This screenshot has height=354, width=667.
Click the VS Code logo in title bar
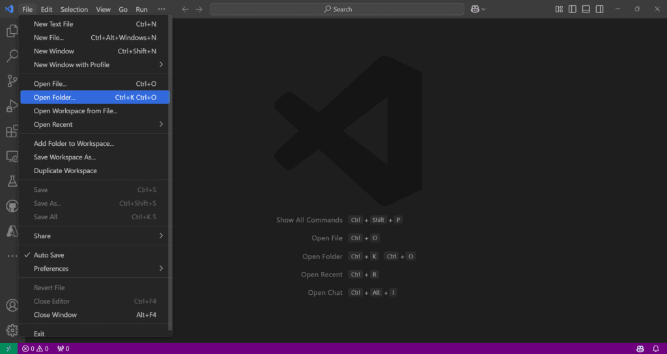pyautogui.click(x=9, y=9)
